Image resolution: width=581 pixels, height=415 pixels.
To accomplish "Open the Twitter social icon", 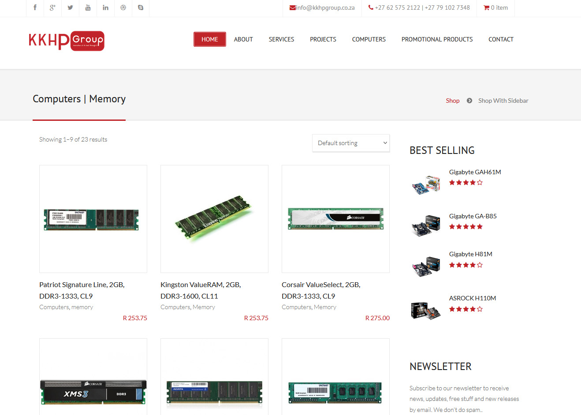I will click(70, 7).
